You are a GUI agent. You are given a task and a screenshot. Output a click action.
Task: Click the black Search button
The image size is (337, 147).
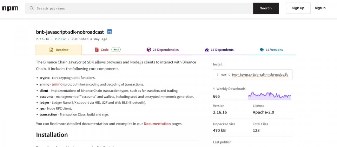tap(266, 8)
